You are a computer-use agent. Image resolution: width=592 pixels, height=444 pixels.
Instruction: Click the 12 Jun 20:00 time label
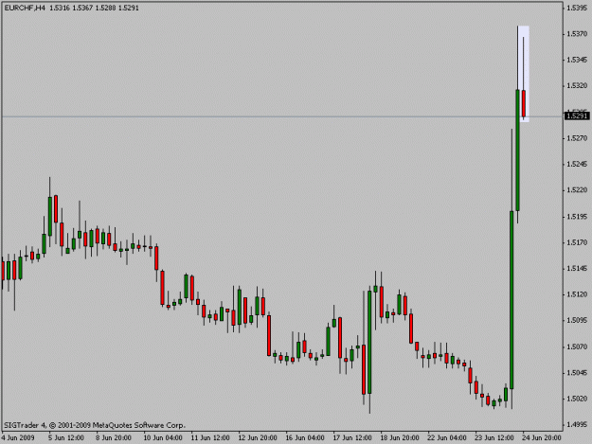point(258,437)
